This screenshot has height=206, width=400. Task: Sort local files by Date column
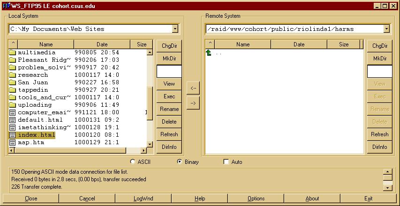102,44
